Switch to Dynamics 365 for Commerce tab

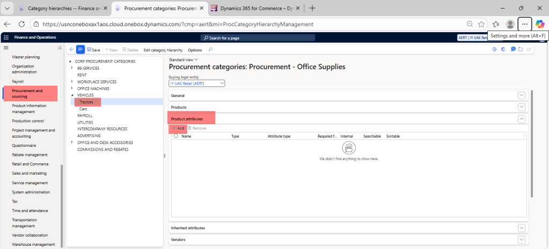click(x=252, y=8)
